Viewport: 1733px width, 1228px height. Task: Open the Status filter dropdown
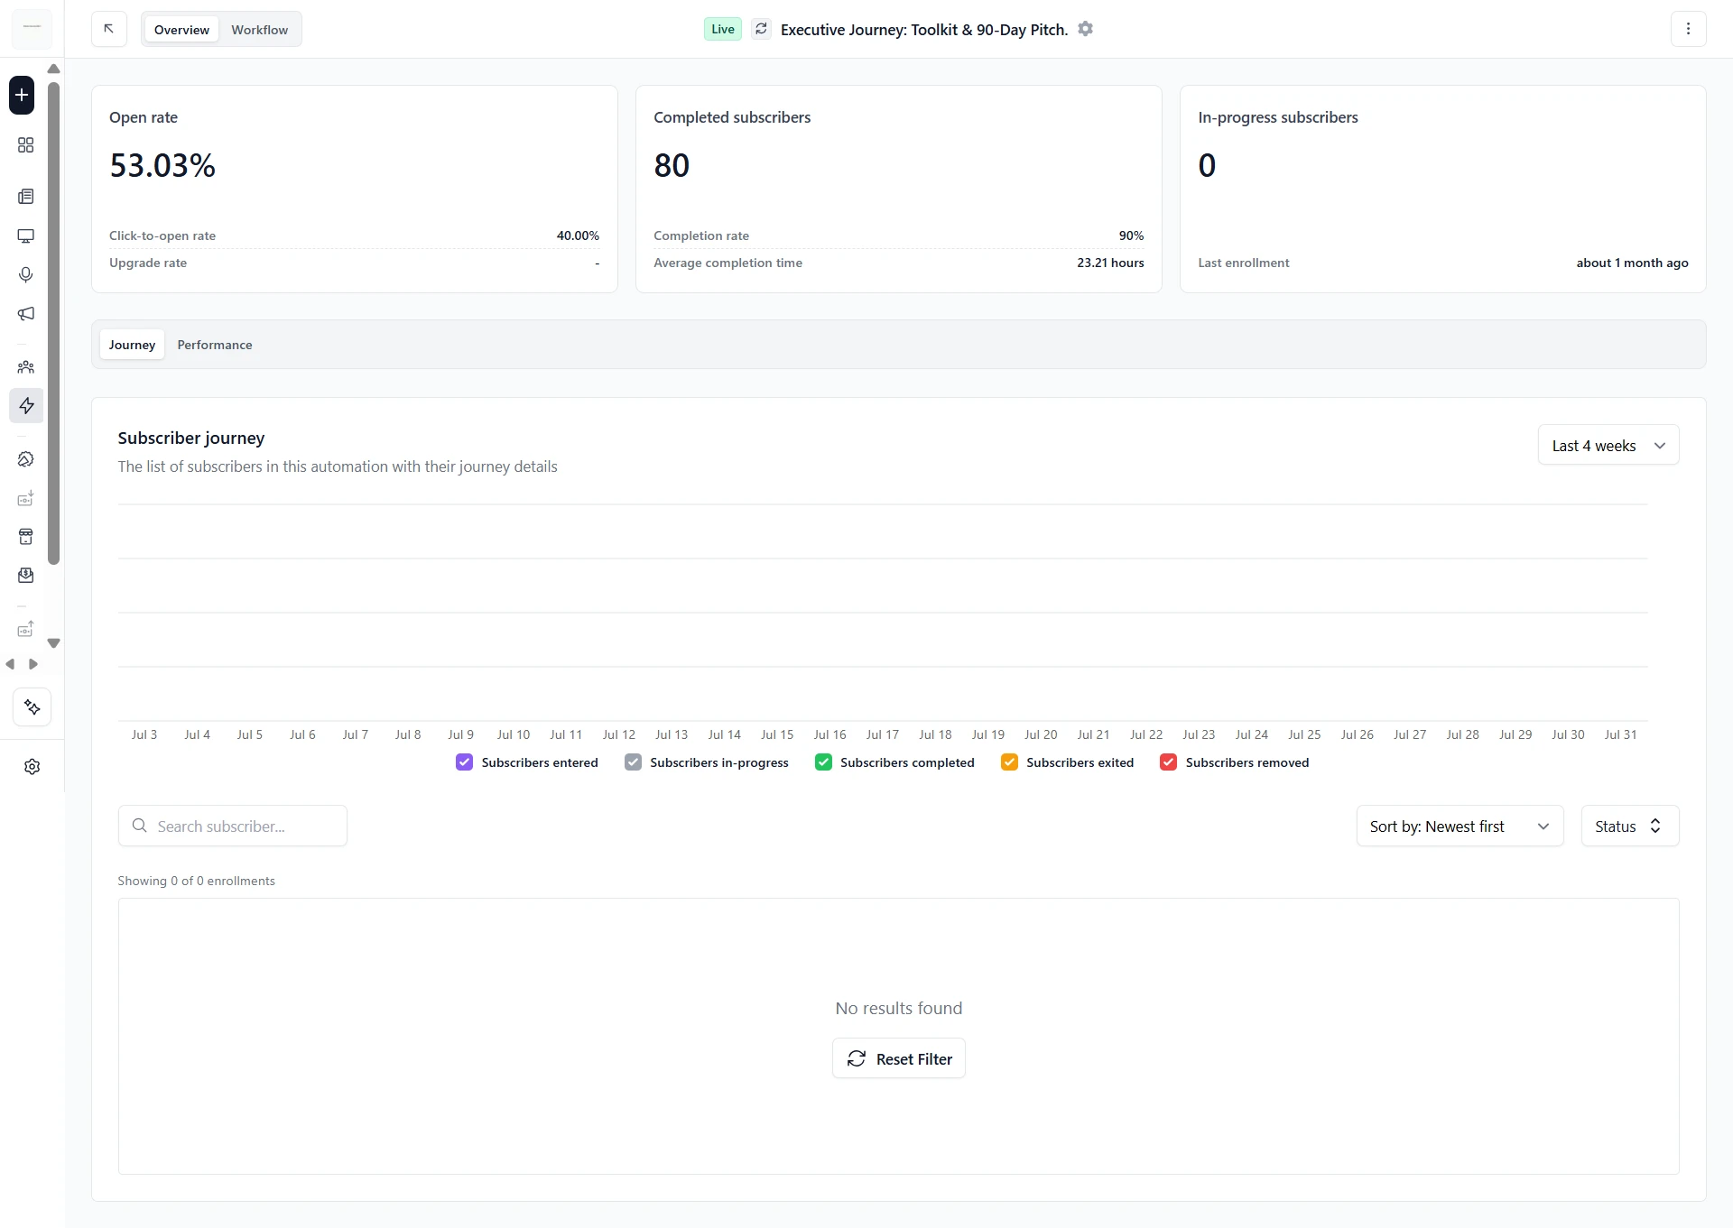pos(1630,826)
